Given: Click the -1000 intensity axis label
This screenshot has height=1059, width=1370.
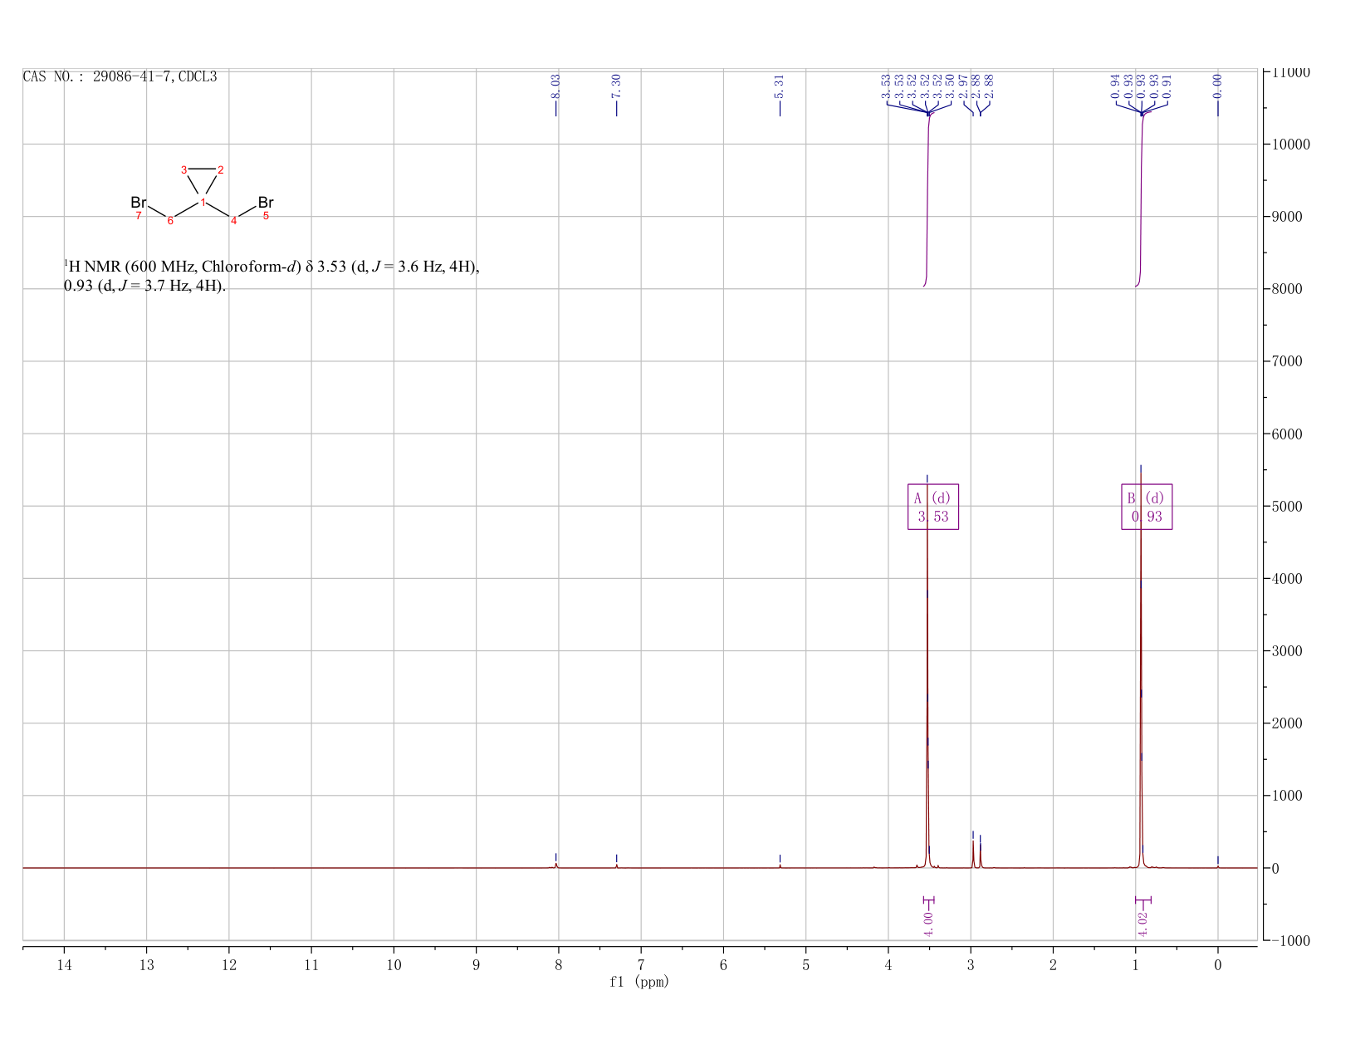Looking at the screenshot, I should point(1290,941).
